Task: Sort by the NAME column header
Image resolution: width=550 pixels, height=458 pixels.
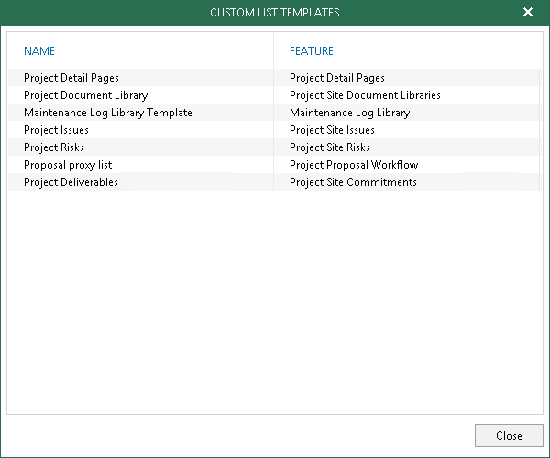Action: 39,51
